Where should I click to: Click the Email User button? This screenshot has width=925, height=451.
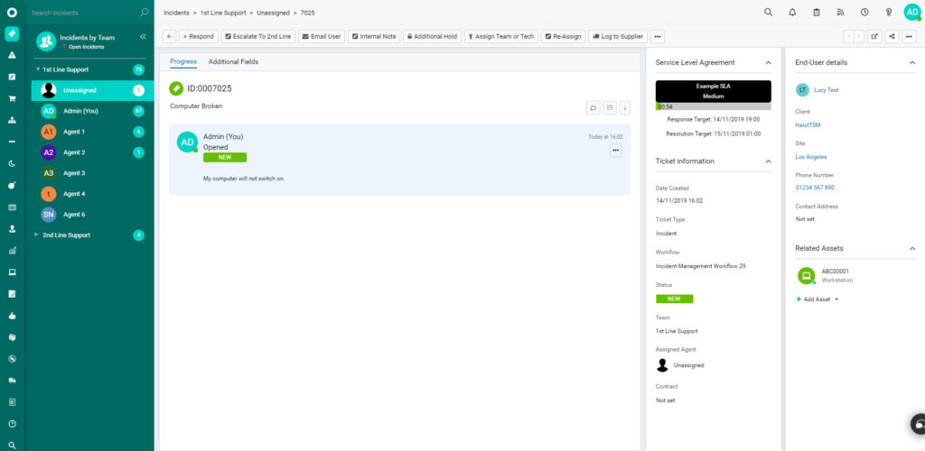pyautogui.click(x=322, y=36)
